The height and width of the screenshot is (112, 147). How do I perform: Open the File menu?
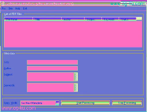[x=4, y=9]
